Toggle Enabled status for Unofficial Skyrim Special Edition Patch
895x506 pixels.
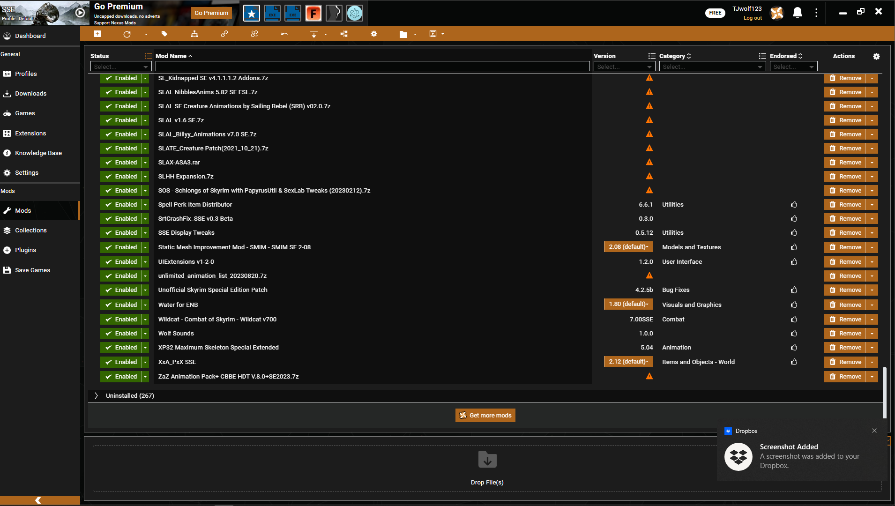(x=121, y=290)
